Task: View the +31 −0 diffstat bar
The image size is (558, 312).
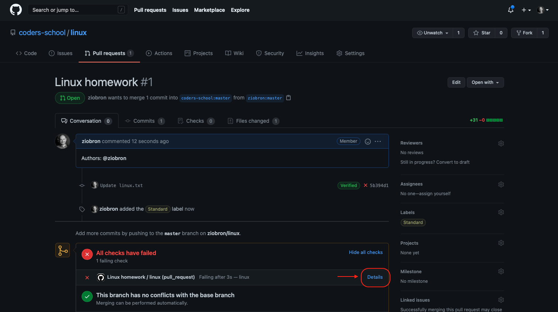Action: 486,120
